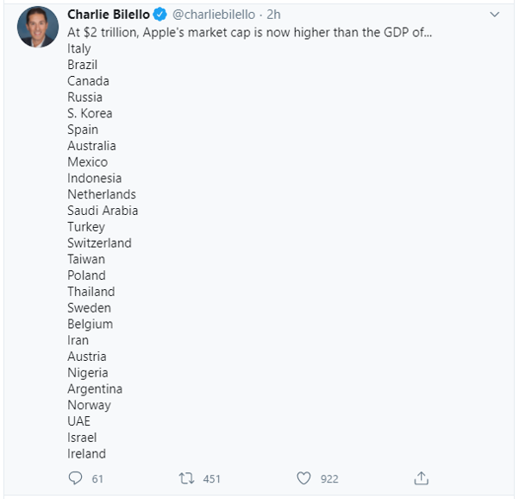Viewport: 519px width, 499px height.
Task: Click the retweet arrows icon
Action: tap(186, 478)
